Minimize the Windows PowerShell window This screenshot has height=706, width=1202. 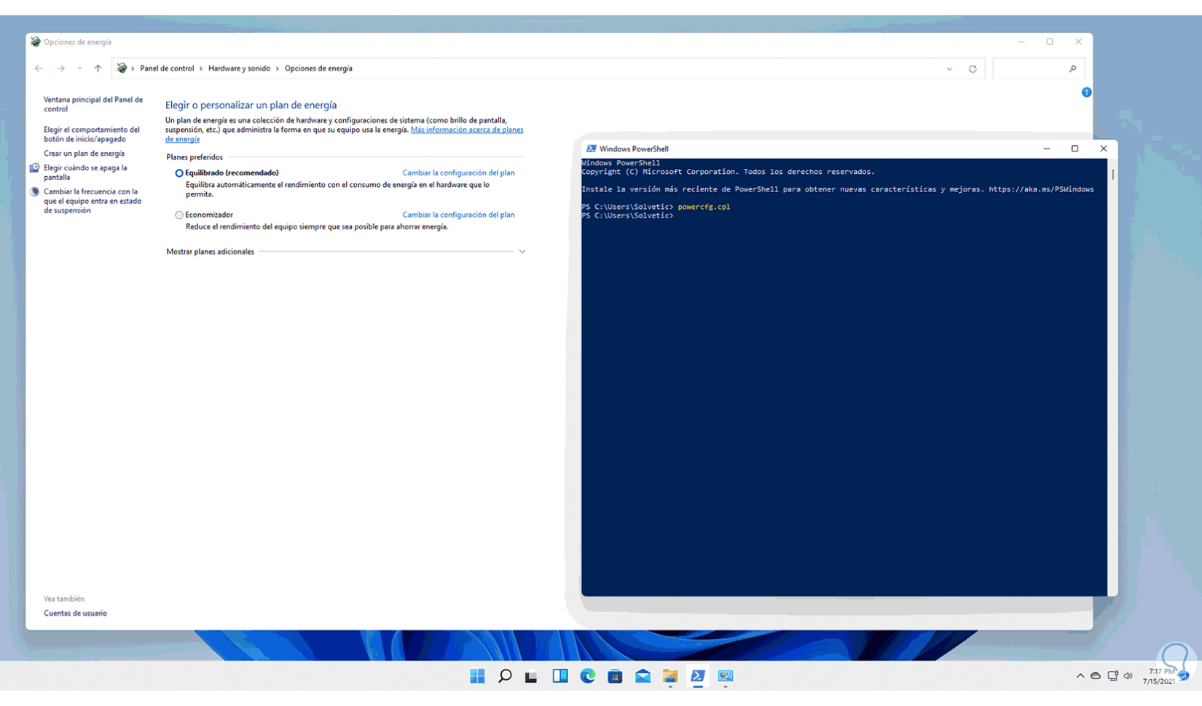click(1046, 148)
